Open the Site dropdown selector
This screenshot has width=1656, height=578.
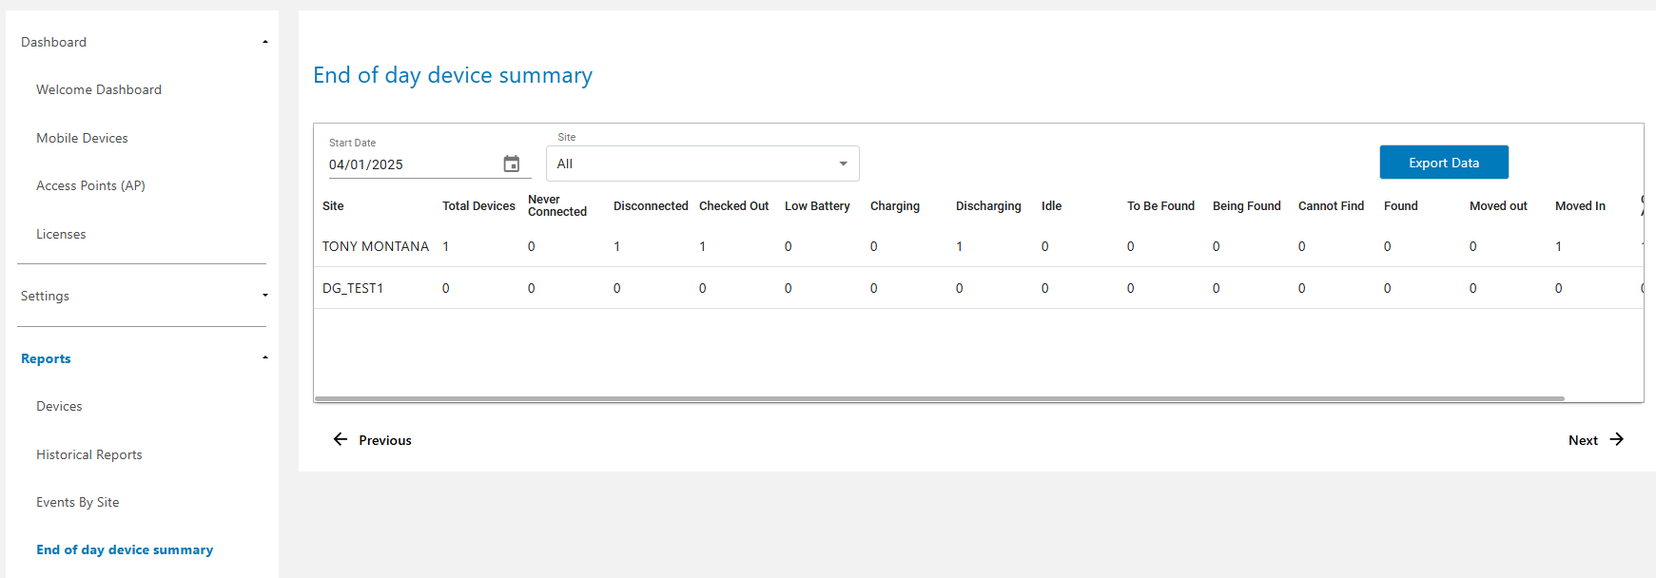point(702,164)
